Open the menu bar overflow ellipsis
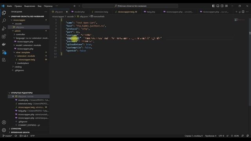 click(57, 6)
